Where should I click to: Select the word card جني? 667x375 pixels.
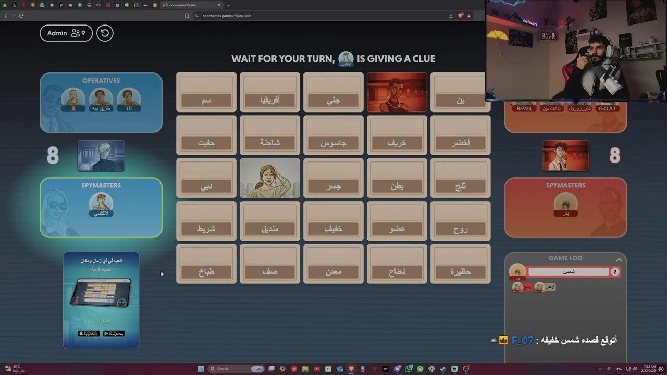click(333, 92)
